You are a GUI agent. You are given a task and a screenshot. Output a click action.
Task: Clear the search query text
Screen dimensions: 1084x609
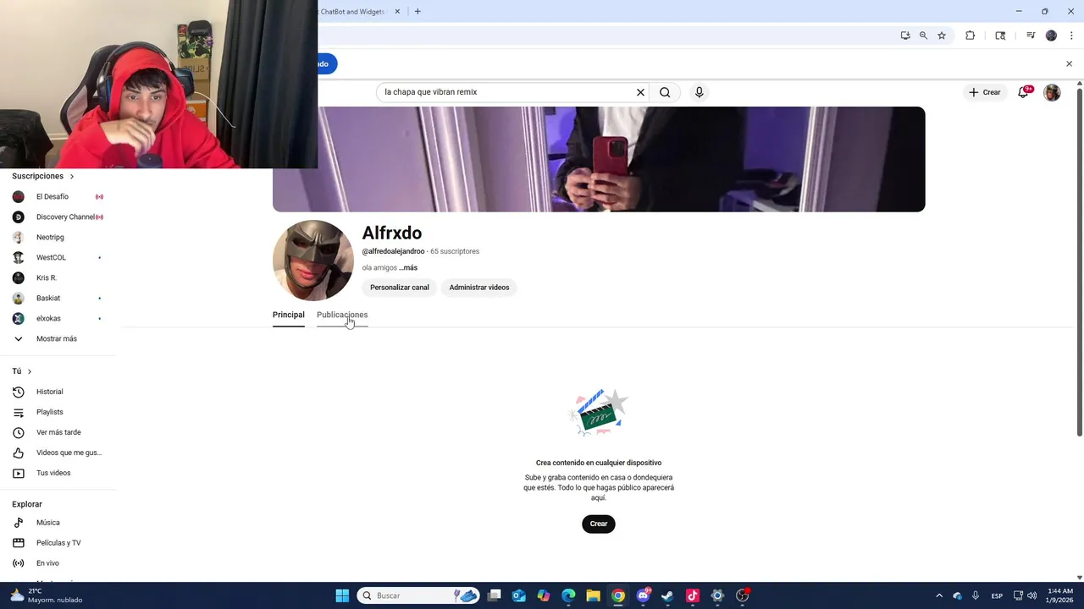coord(640,92)
